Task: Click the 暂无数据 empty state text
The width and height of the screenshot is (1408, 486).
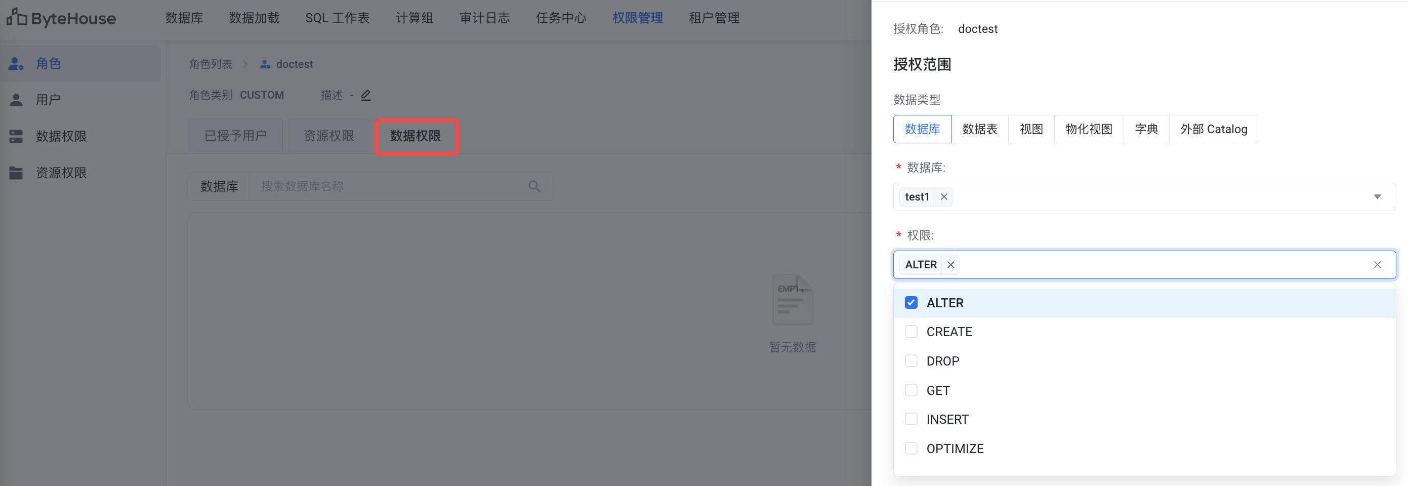Action: (x=793, y=347)
